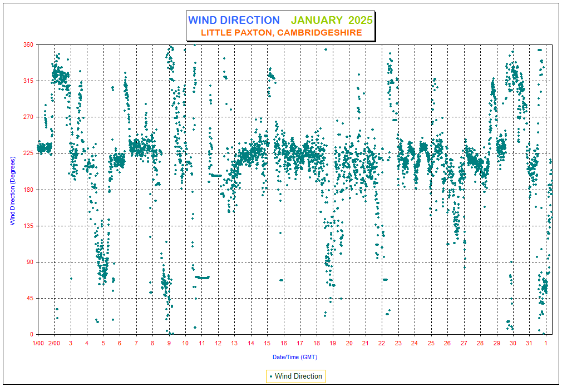This screenshot has height=387, width=562.
Task: Click x-axis date label 12
Action: (218, 343)
